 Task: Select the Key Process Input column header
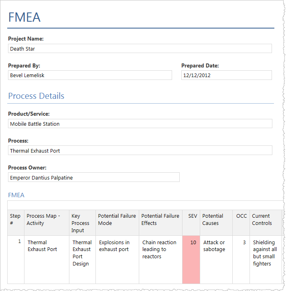tap(82, 223)
